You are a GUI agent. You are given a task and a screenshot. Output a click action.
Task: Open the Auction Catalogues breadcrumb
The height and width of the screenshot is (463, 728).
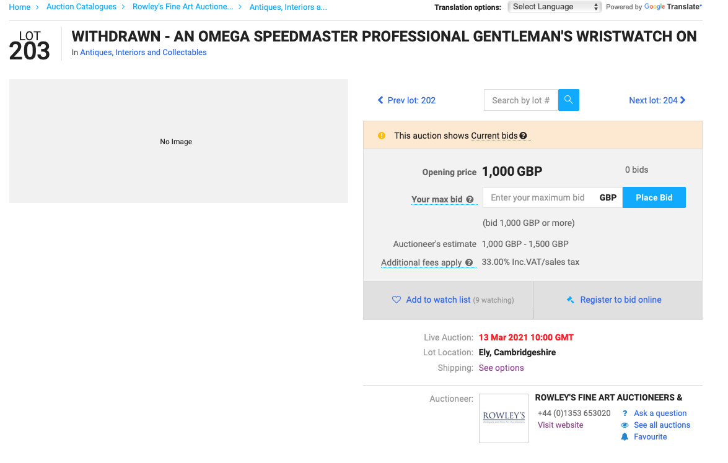point(81,7)
